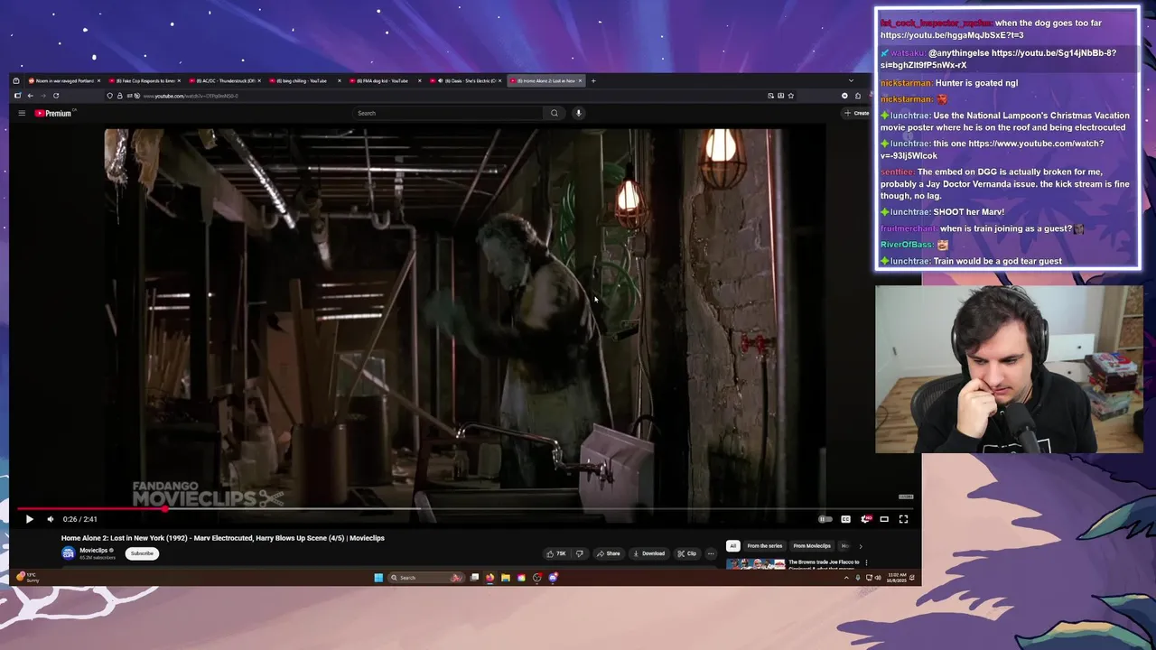Go back in browser history
Image resolution: width=1156 pixels, height=650 pixels.
(x=30, y=96)
